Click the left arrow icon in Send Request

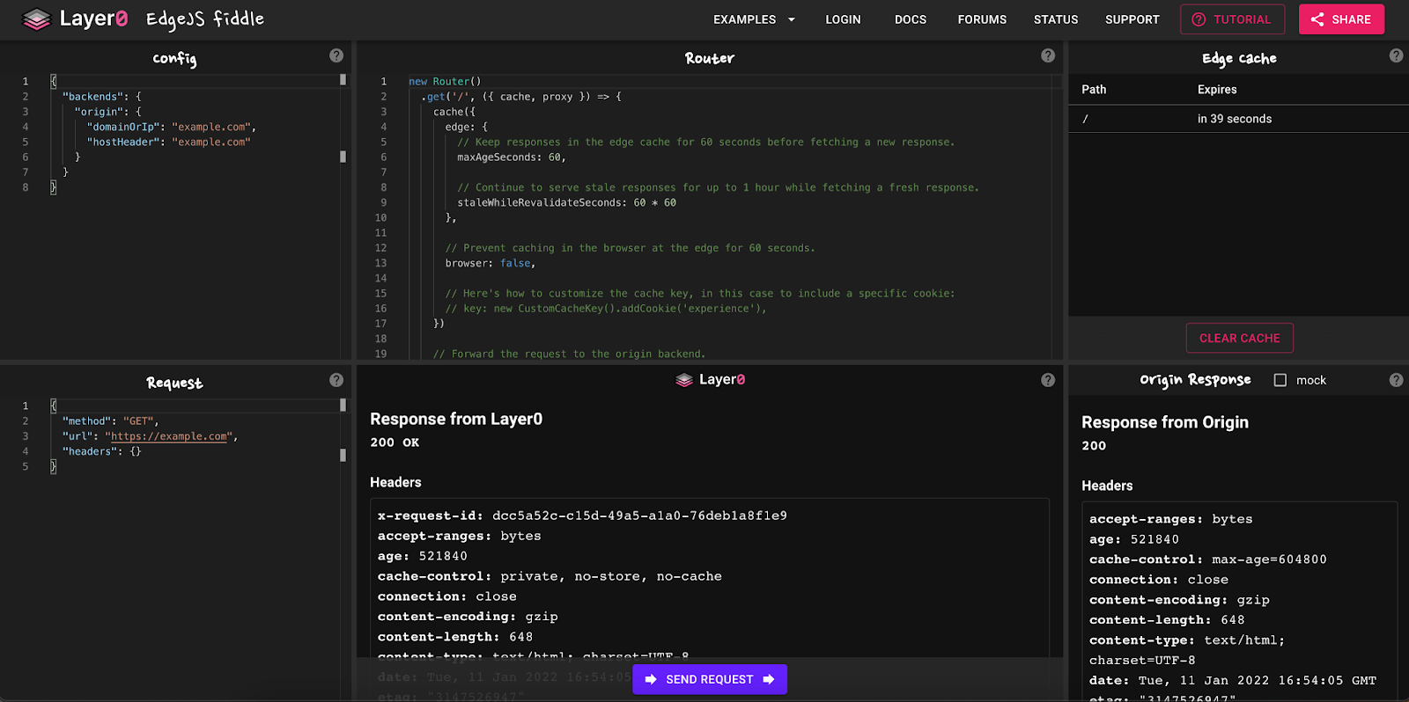(651, 679)
